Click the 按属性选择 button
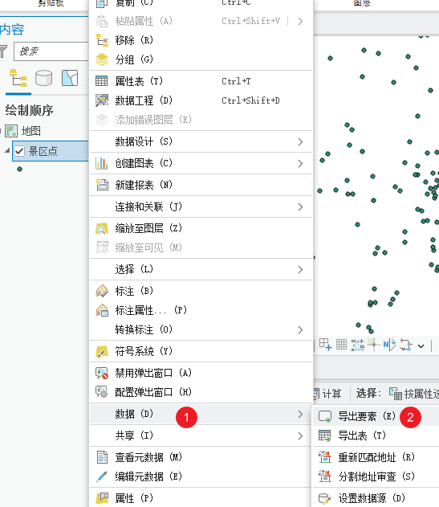The height and width of the screenshot is (507, 439). click(x=414, y=394)
